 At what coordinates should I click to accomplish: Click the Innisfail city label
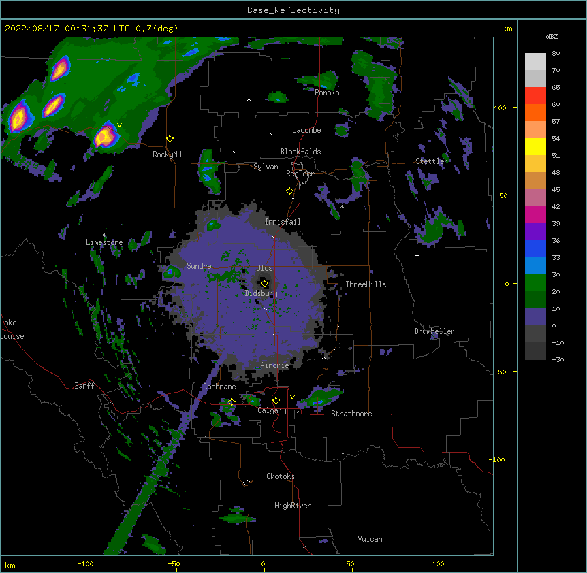[x=283, y=222]
